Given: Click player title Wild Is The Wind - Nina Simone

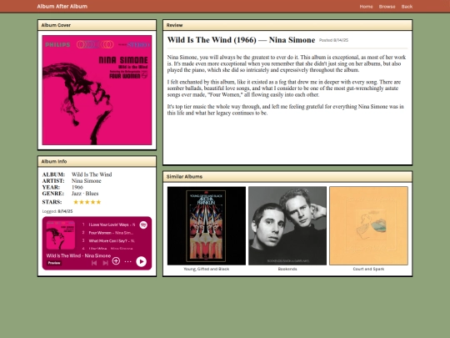Looking at the screenshot, I should [x=78, y=255].
